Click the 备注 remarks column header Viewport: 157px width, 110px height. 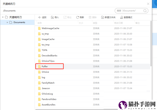[137, 23]
